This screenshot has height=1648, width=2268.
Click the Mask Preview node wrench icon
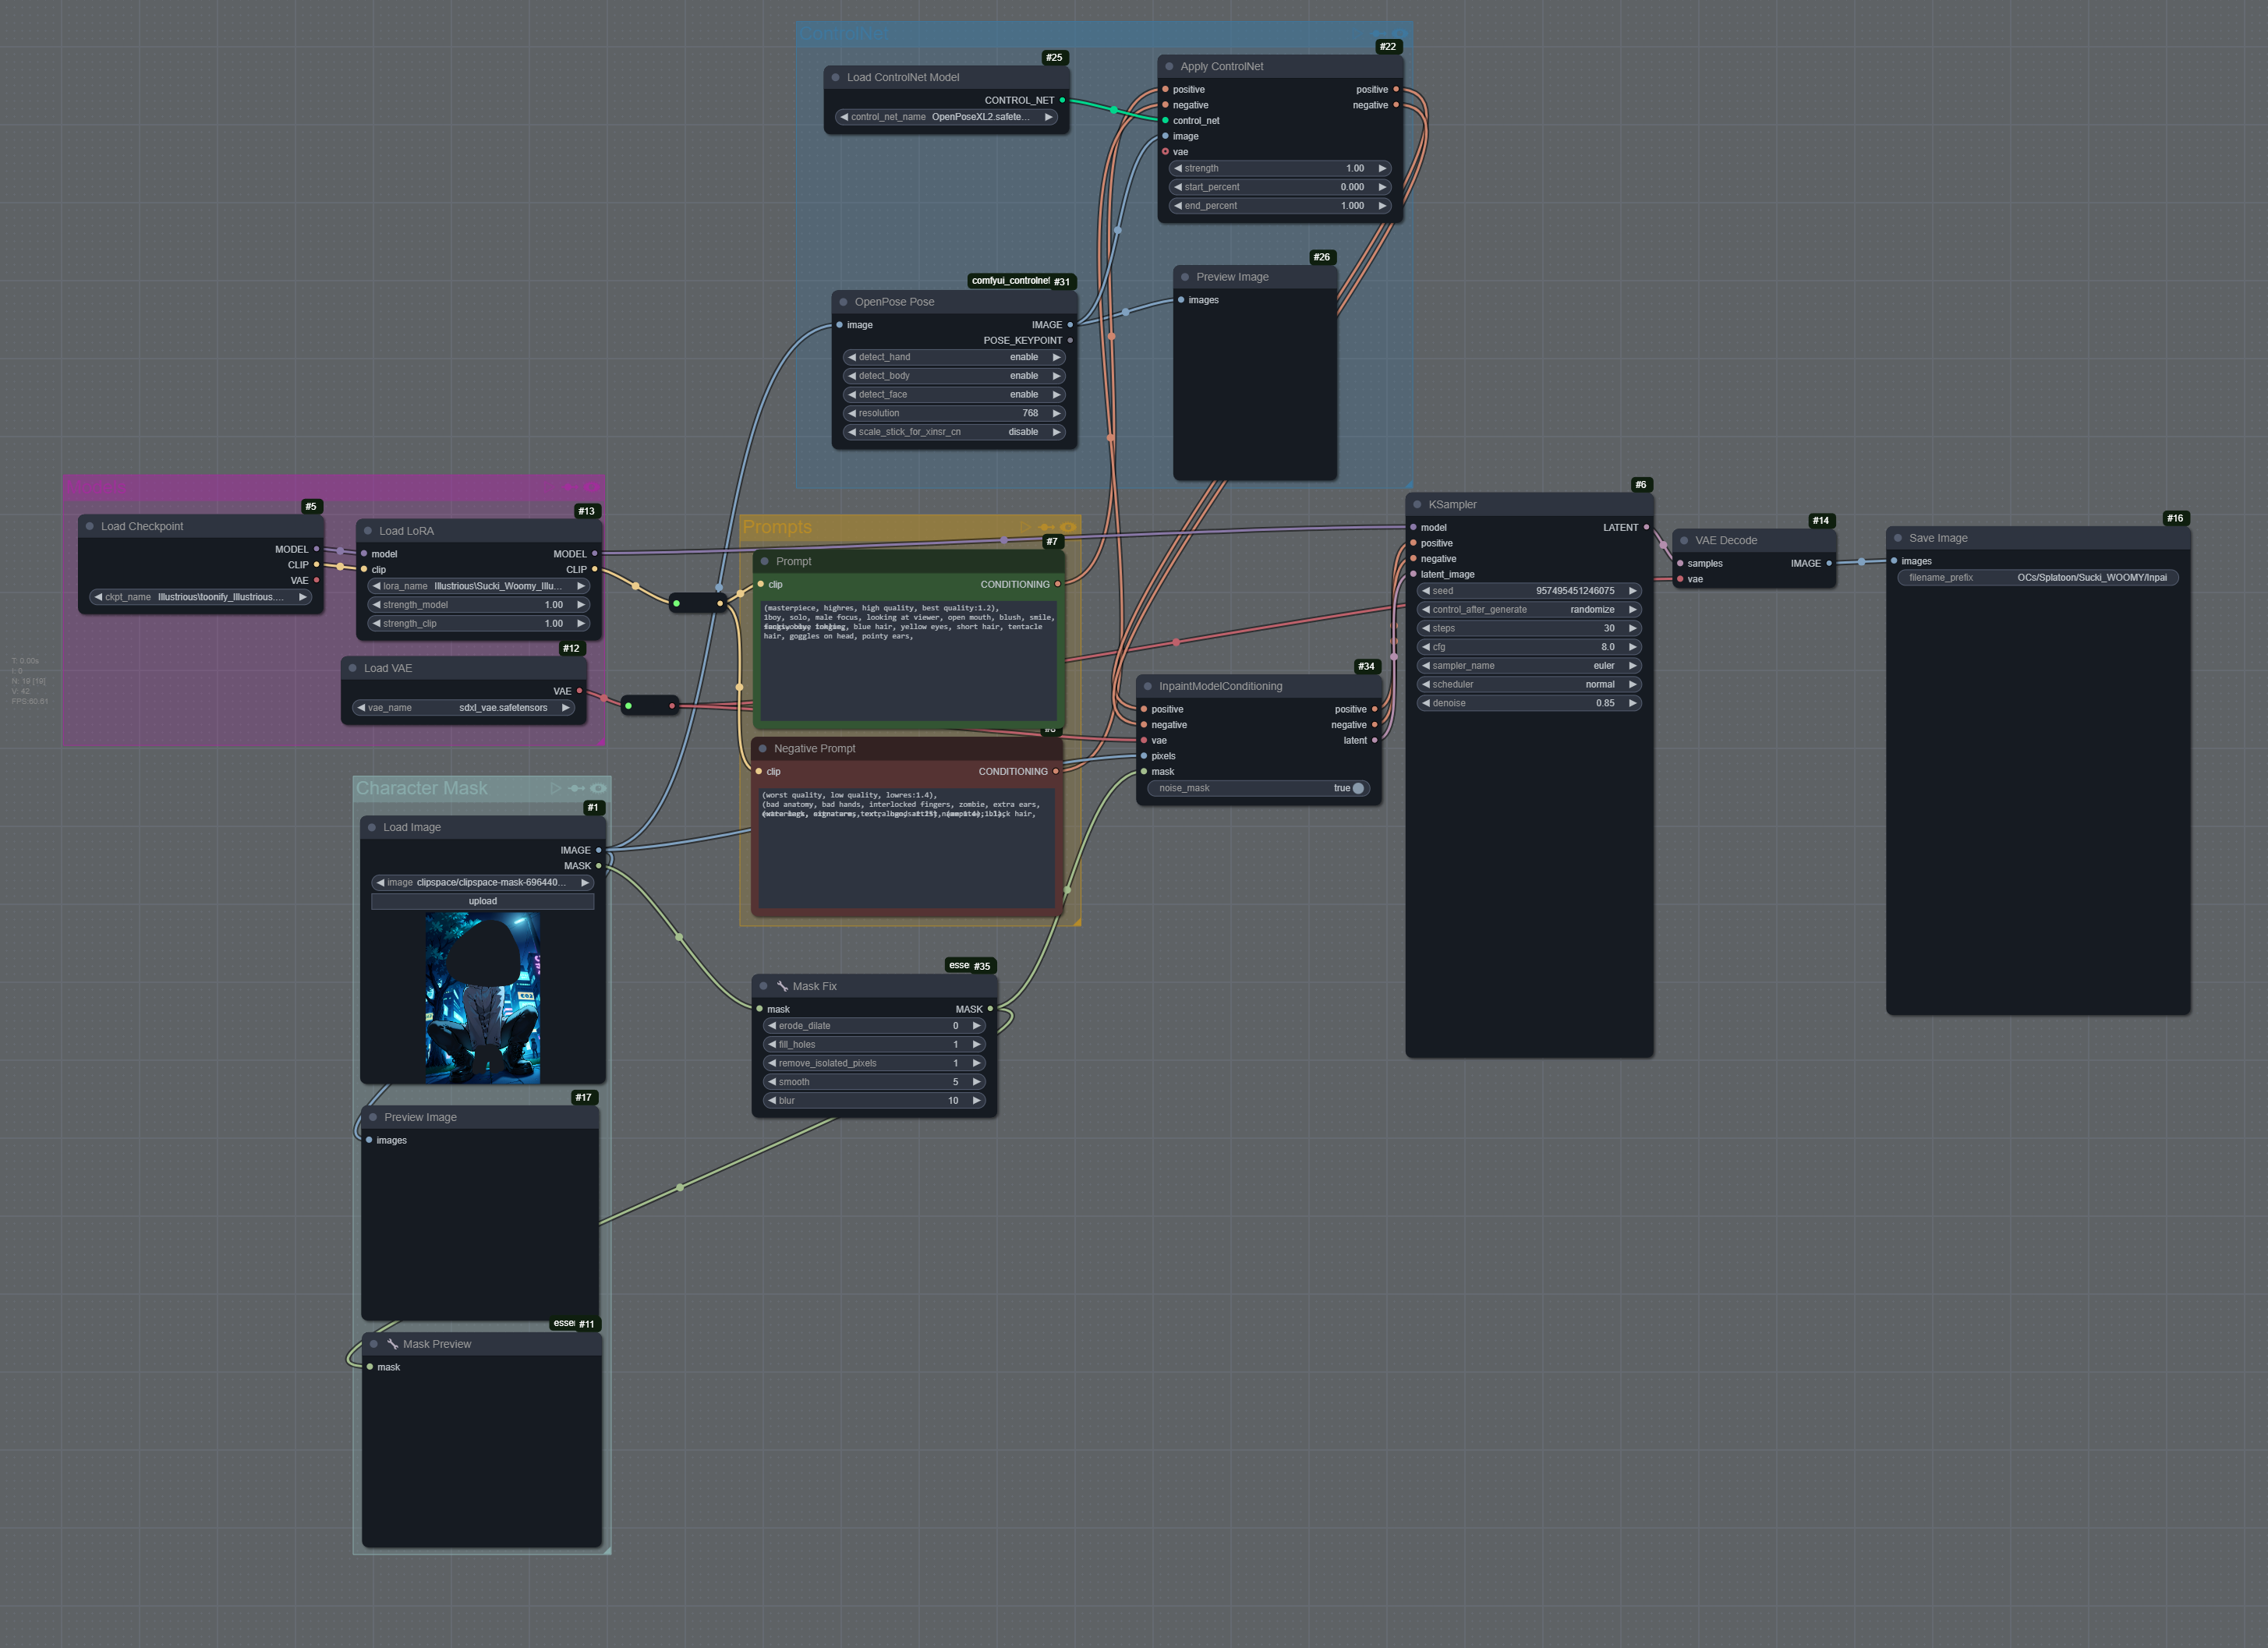coord(393,1344)
